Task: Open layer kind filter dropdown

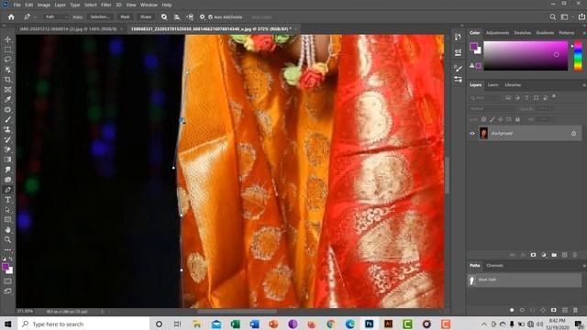Action: [484, 98]
